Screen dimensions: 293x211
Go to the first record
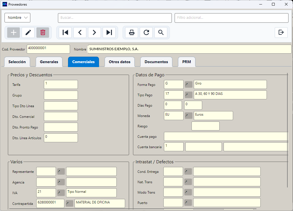click(65, 33)
